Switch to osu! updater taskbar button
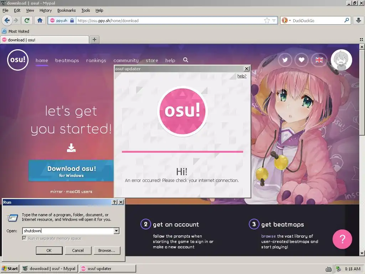365x274 pixels. (x=107, y=269)
